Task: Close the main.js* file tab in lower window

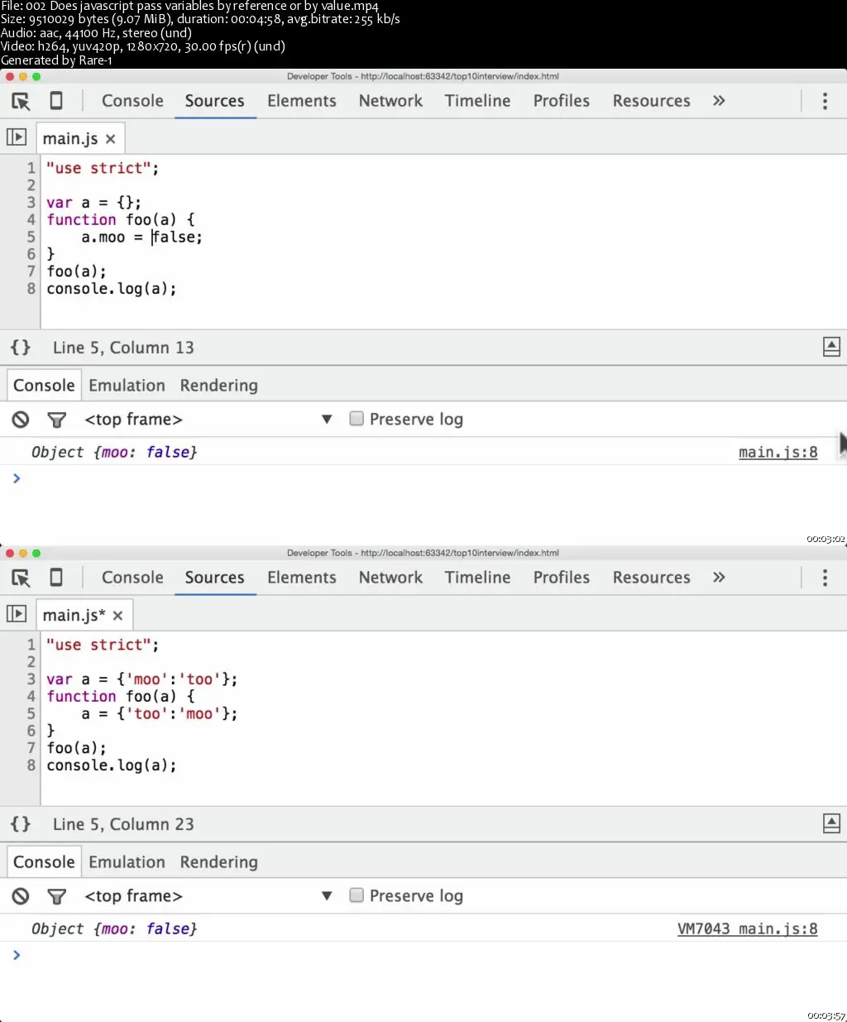Action: tap(117, 616)
